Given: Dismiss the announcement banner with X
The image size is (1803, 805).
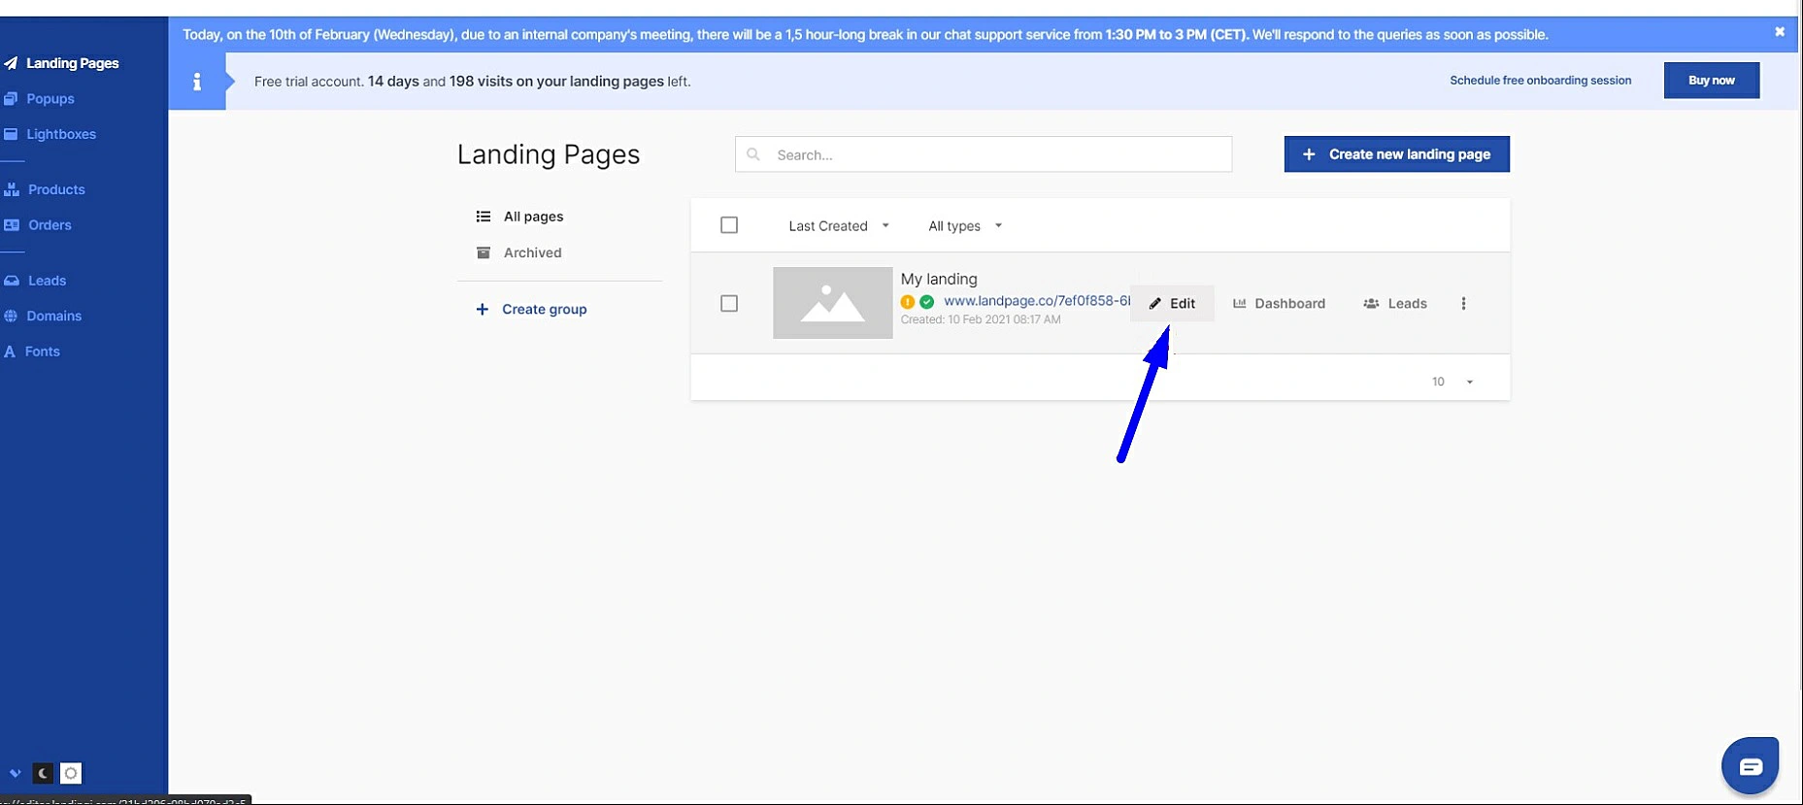Looking at the screenshot, I should pyautogui.click(x=1780, y=32).
